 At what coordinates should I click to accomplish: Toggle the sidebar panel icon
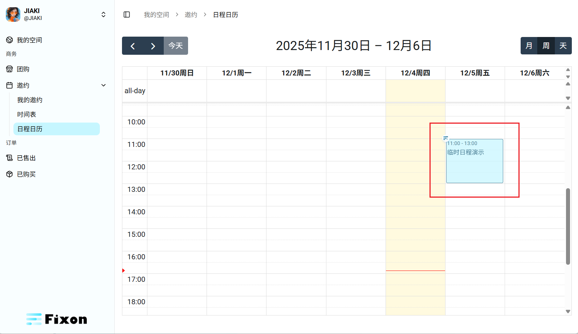[127, 15]
